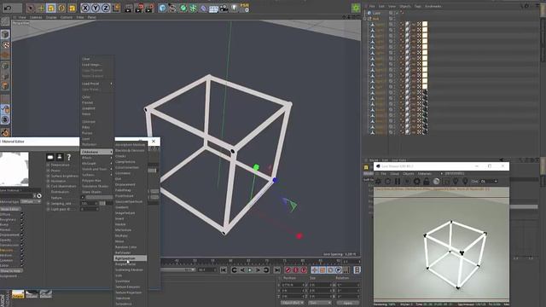Click the Apply button in Coordinates panel
This screenshot has height=307, width=546.
pos(348,303)
